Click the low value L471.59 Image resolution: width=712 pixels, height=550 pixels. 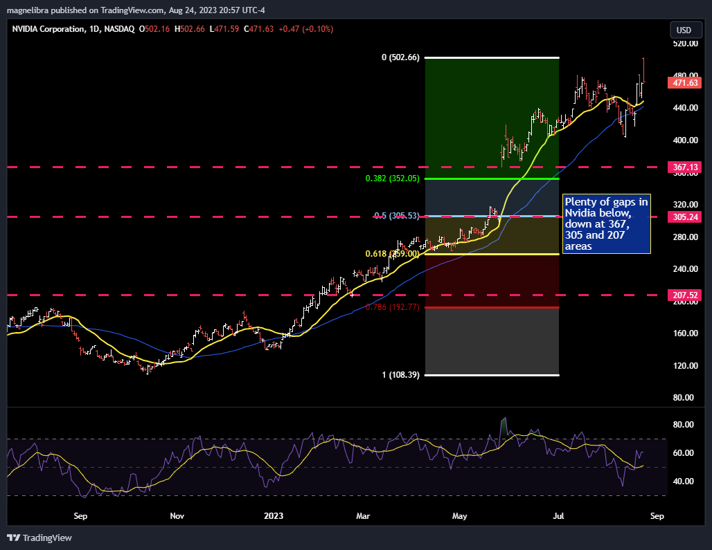click(x=224, y=29)
